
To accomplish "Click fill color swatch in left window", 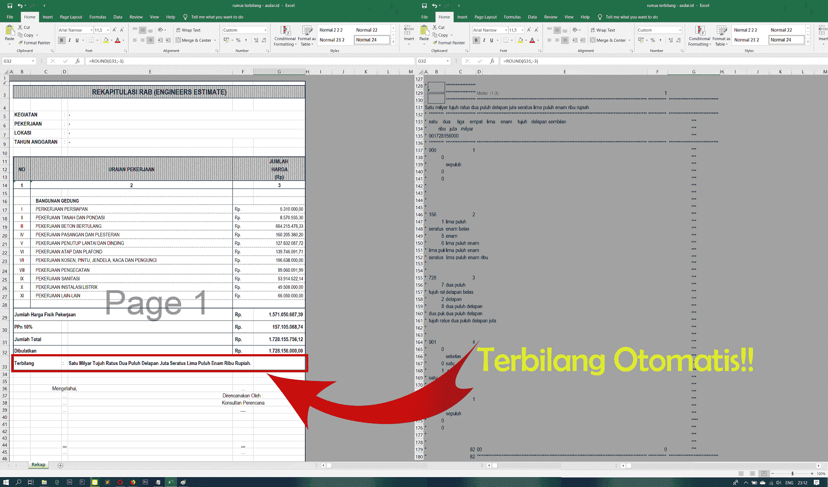I will pos(106,40).
